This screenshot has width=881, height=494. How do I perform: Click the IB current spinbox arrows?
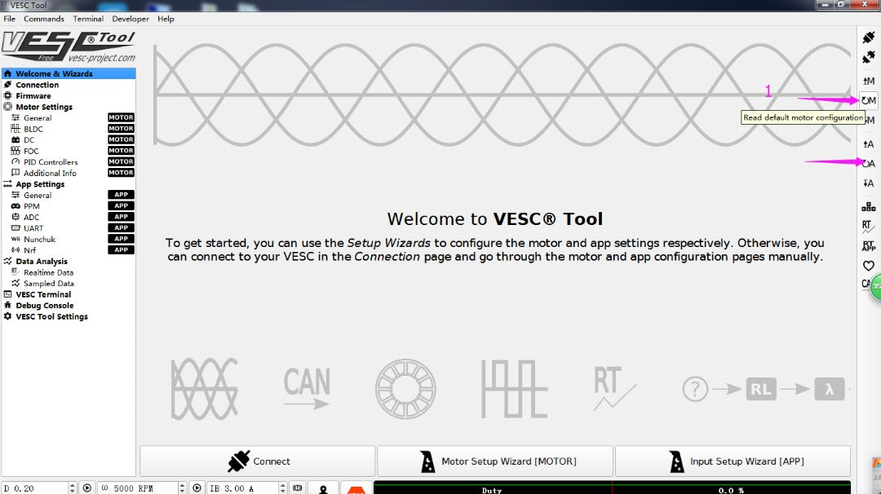tap(283, 488)
